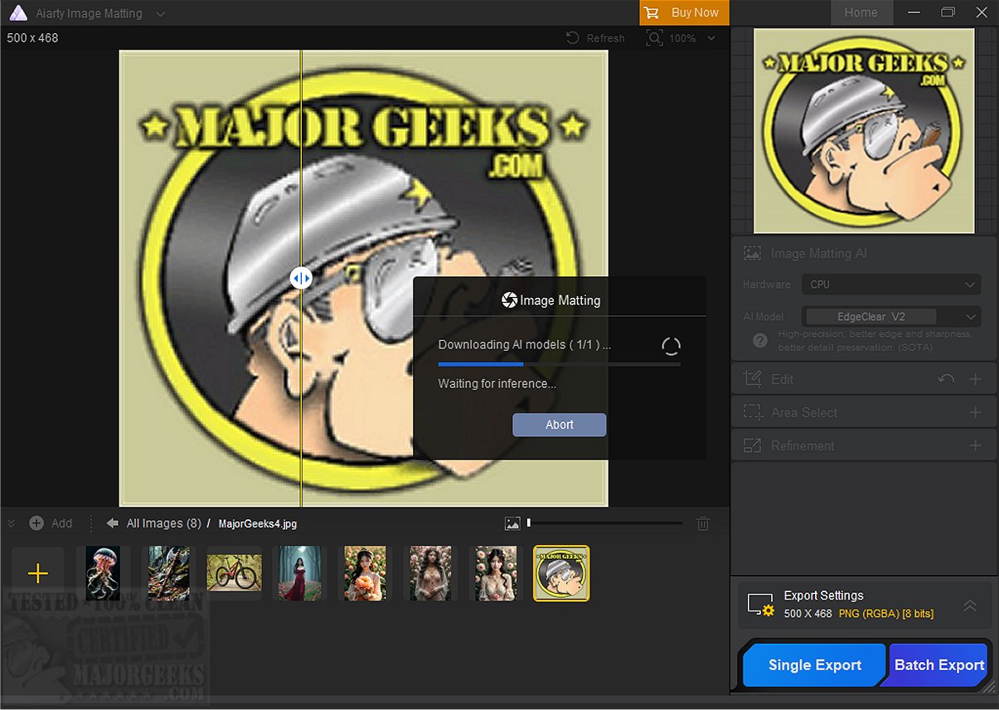Image resolution: width=999 pixels, height=710 pixels.
Task: Click the Area Select panel icon
Action: coord(753,412)
